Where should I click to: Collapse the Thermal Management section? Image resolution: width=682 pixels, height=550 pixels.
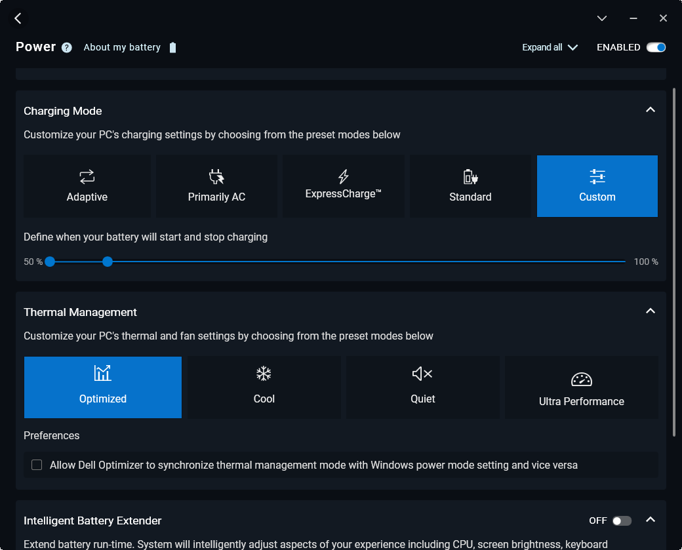click(650, 311)
